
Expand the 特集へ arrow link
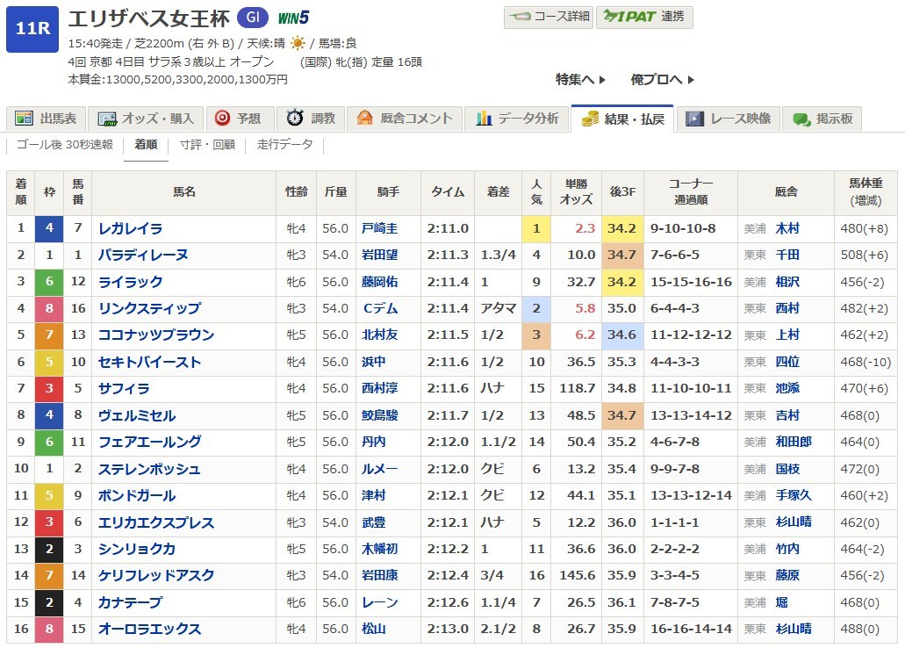[x=580, y=79]
